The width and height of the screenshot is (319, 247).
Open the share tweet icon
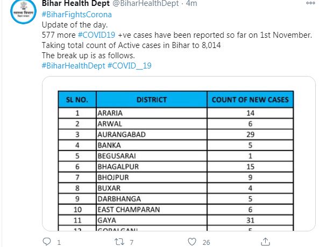click(x=265, y=242)
